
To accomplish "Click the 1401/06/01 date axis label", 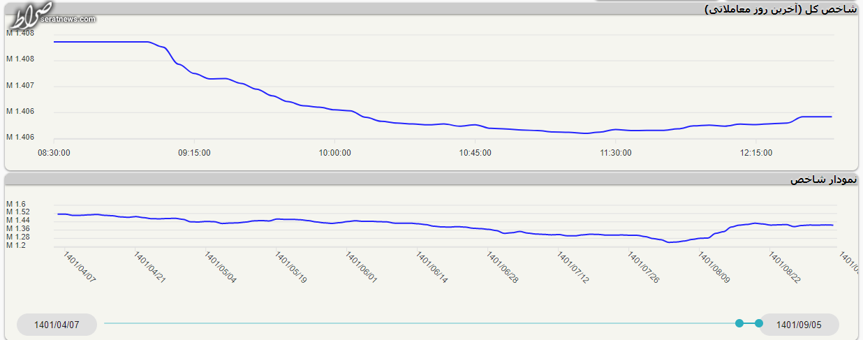I will [362, 267].
